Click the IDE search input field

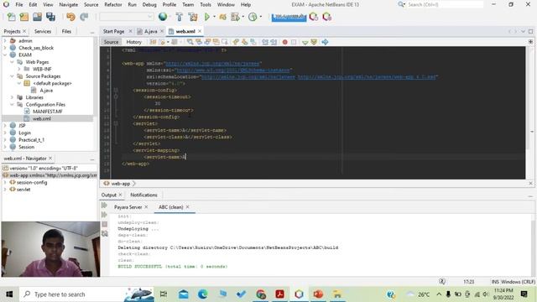coord(445,4)
